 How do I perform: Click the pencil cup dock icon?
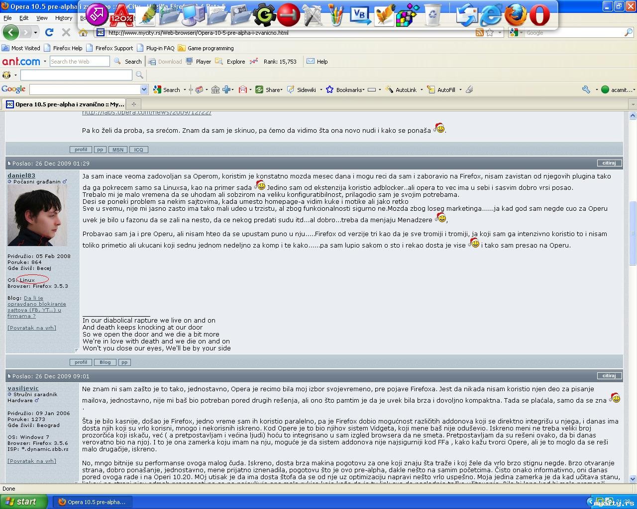[x=336, y=15]
